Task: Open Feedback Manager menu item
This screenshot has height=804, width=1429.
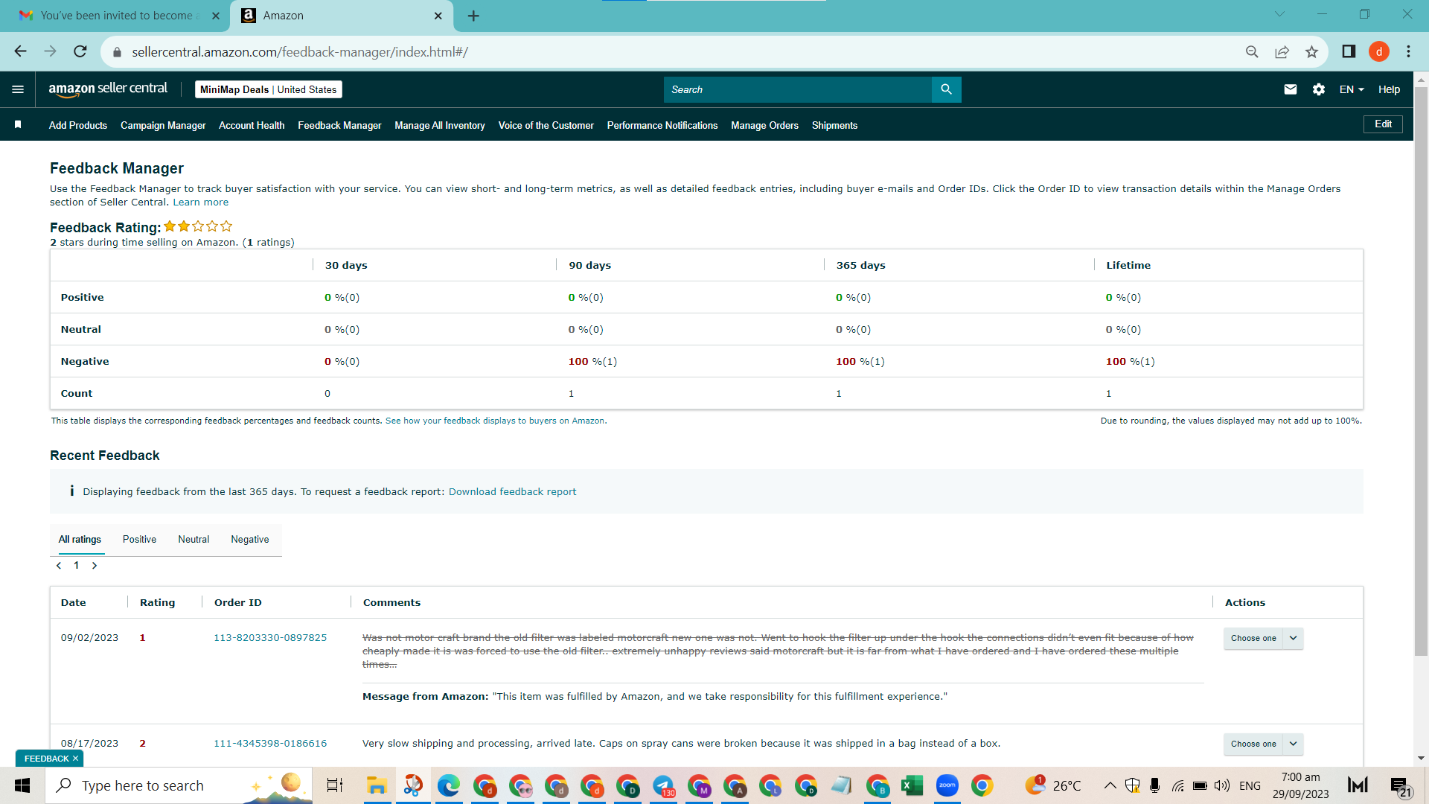Action: [x=339, y=125]
